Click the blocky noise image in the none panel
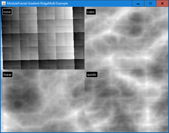The width and height of the screenshot is (169, 133). (42, 38)
